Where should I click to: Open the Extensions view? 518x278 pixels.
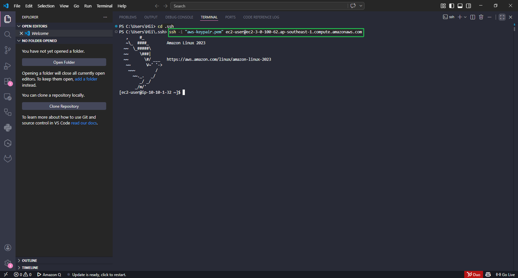(x=8, y=81)
